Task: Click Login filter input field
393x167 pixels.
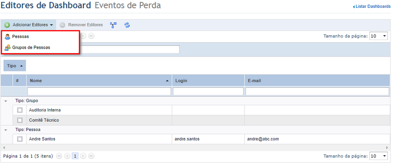Action: (208, 91)
